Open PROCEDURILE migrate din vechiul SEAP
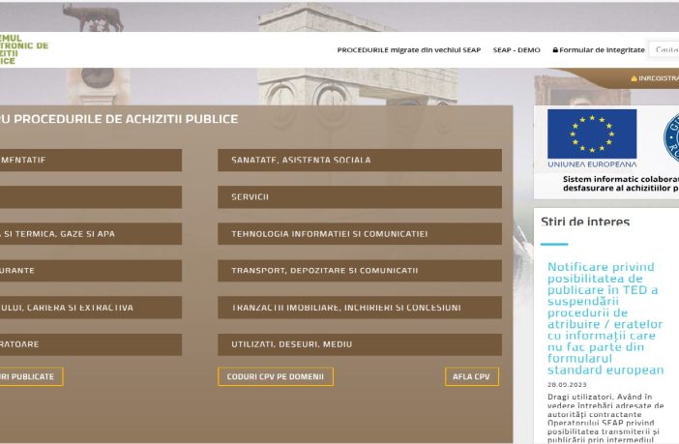Image resolution: width=679 pixels, height=444 pixels. [408, 50]
